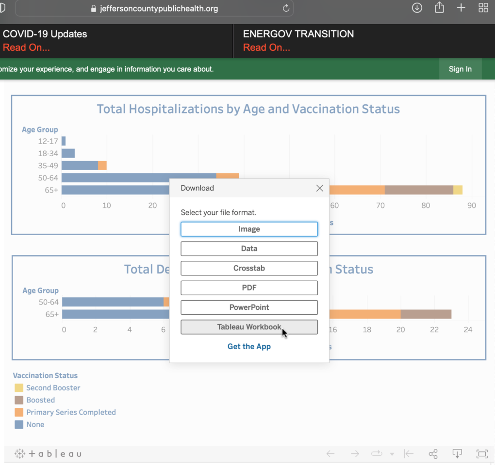The height and width of the screenshot is (465, 495).
Task: Click the Tableau revert icon
Action: pyautogui.click(x=409, y=454)
